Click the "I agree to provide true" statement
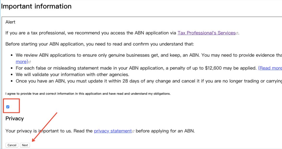Viewport: 282px width, 149px height. (88, 94)
